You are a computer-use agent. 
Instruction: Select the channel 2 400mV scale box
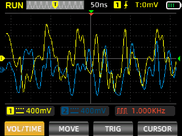click(x=85, y=111)
